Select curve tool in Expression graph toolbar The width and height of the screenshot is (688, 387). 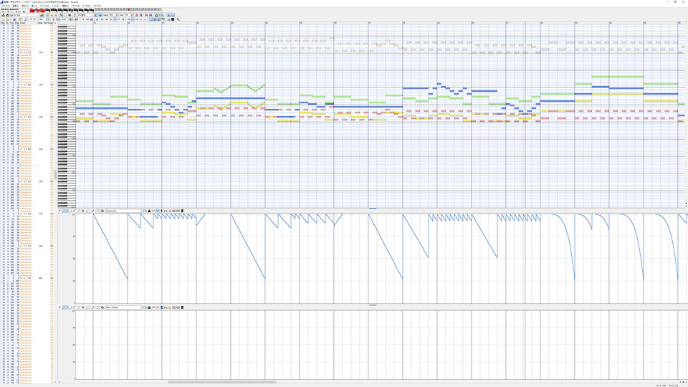[x=71, y=211]
